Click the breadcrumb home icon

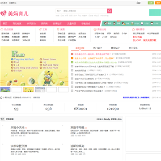[1, 97]
